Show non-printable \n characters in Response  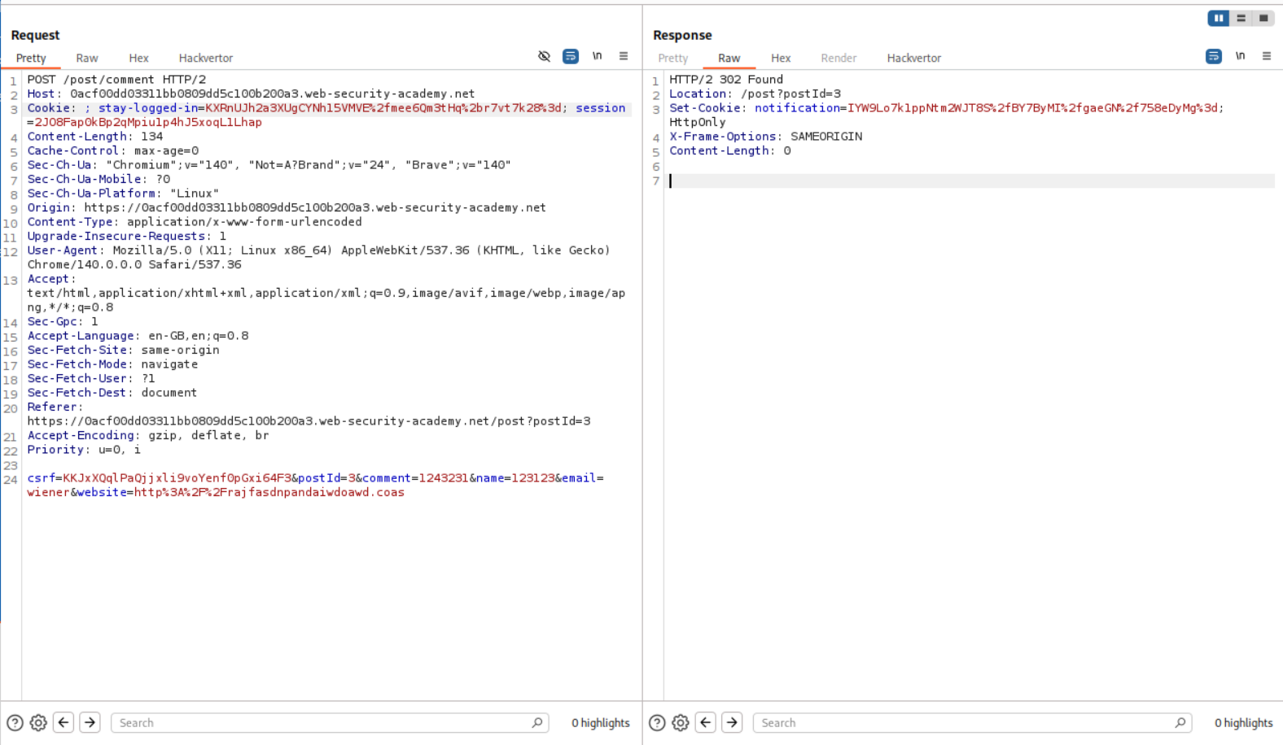1240,56
